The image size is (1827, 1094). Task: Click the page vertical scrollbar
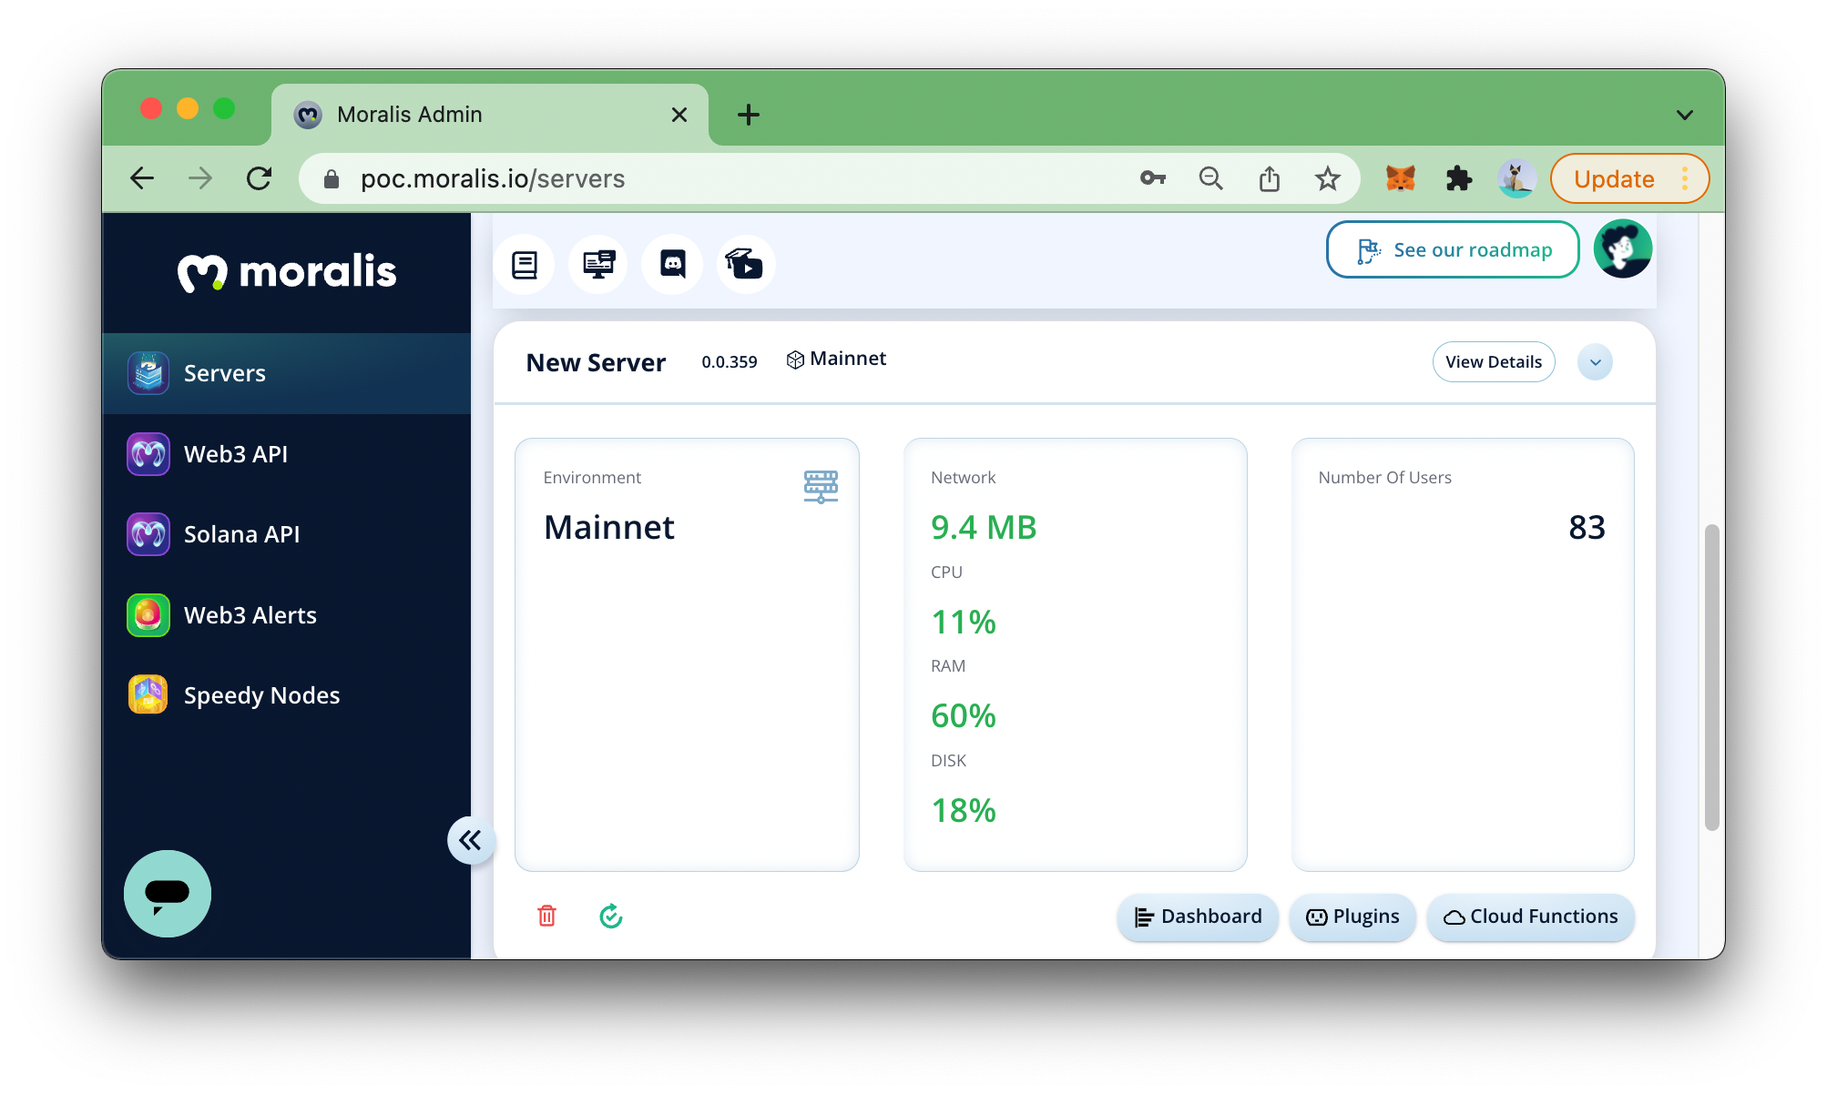(x=1711, y=677)
